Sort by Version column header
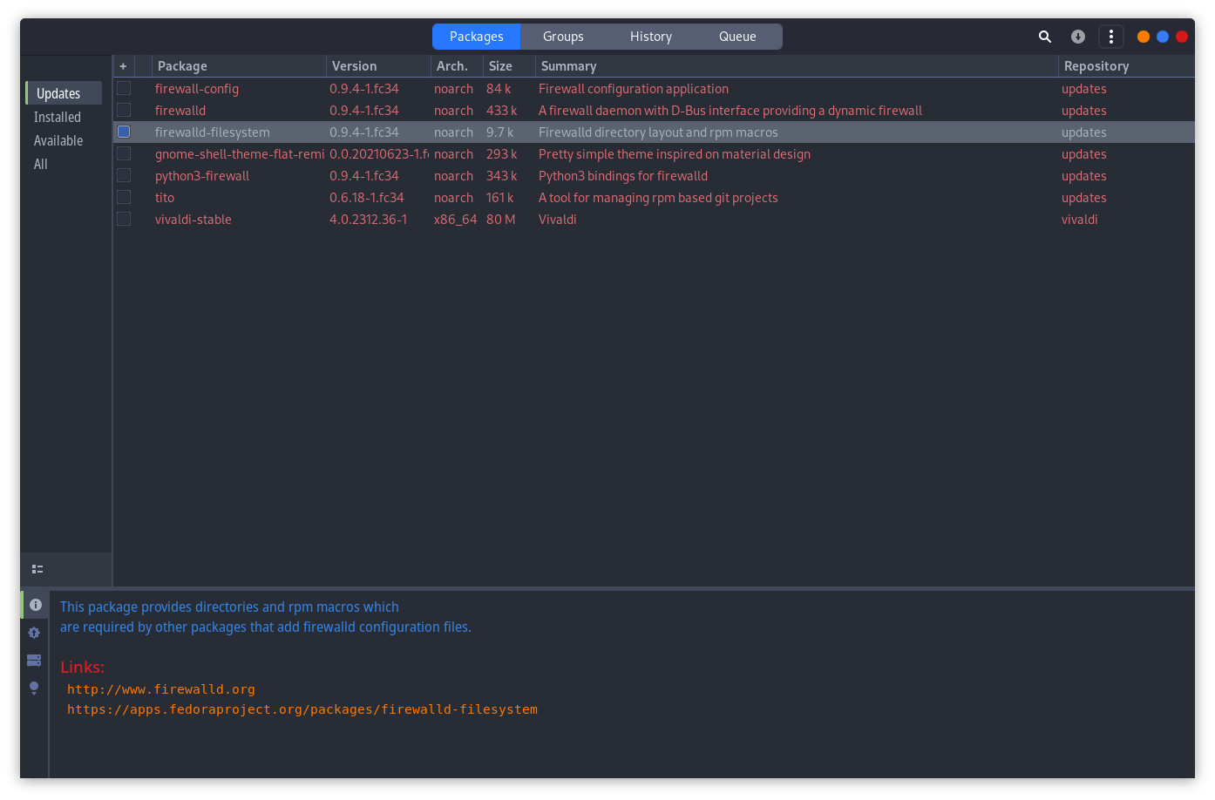The height and width of the screenshot is (800, 1215). tap(378, 66)
